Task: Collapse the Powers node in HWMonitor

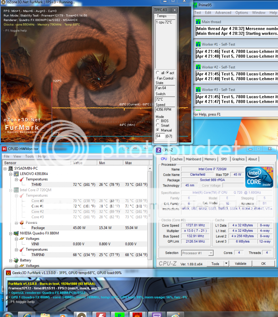Action: pyautogui.click(x=16, y=223)
